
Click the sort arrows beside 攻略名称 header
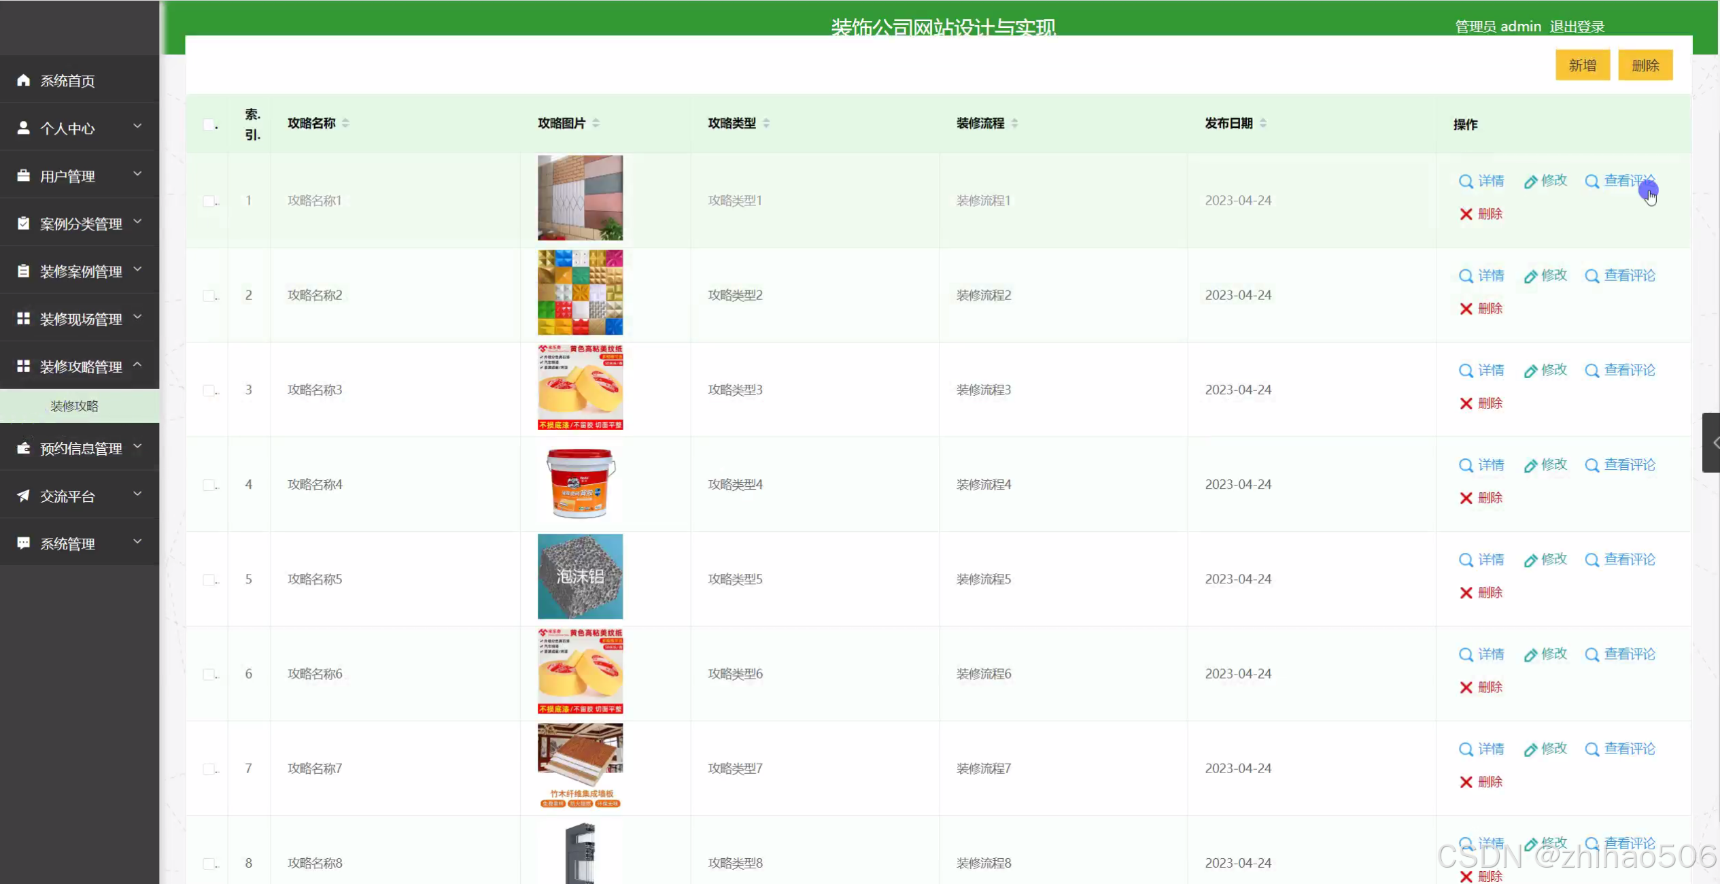click(345, 123)
